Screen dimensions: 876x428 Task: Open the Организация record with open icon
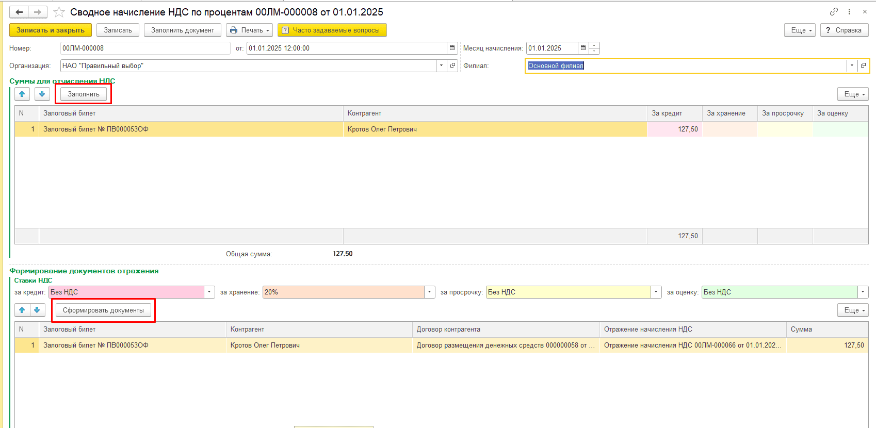pos(452,65)
